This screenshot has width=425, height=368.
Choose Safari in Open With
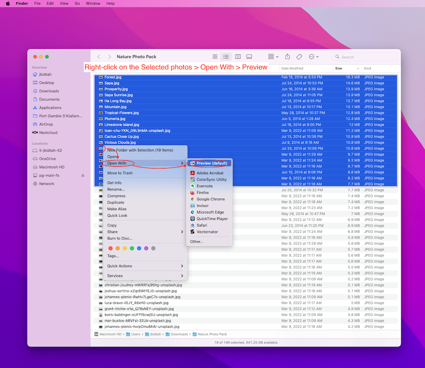pyautogui.click(x=209, y=225)
